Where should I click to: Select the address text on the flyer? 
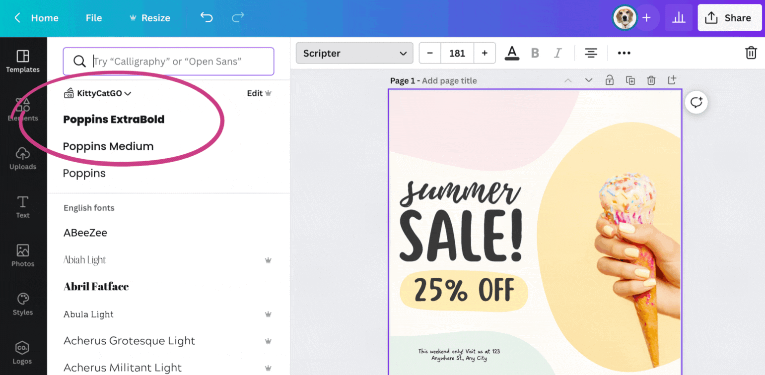pos(459,355)
